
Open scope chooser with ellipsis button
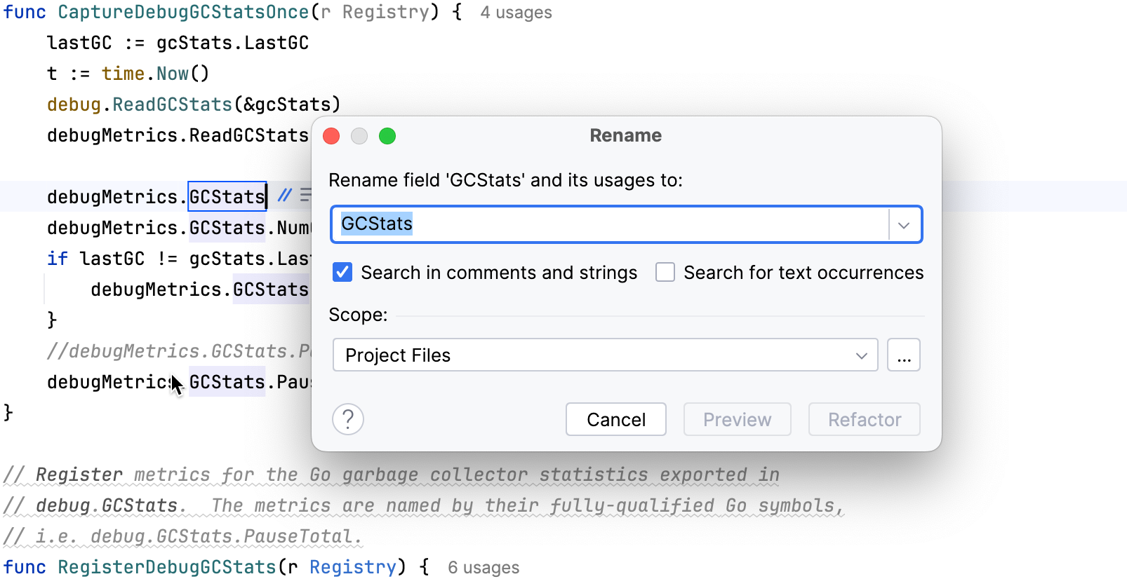pyautogui.click(x=904, y=355)
